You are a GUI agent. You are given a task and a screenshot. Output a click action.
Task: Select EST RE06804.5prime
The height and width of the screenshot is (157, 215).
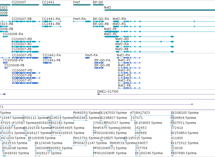point(172,120)
